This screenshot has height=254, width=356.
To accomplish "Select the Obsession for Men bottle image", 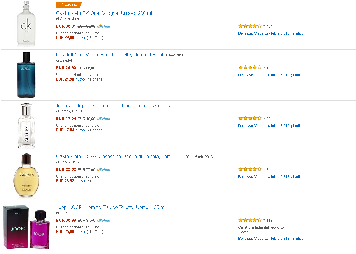I will click(26, 176).
